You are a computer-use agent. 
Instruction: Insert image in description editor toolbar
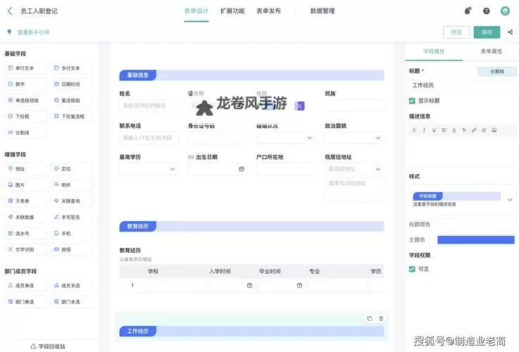[x=494, y=130]
